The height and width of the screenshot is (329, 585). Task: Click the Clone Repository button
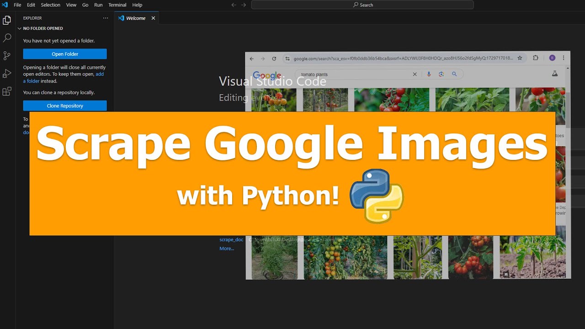pyautogui.click(x=65, y=106)
